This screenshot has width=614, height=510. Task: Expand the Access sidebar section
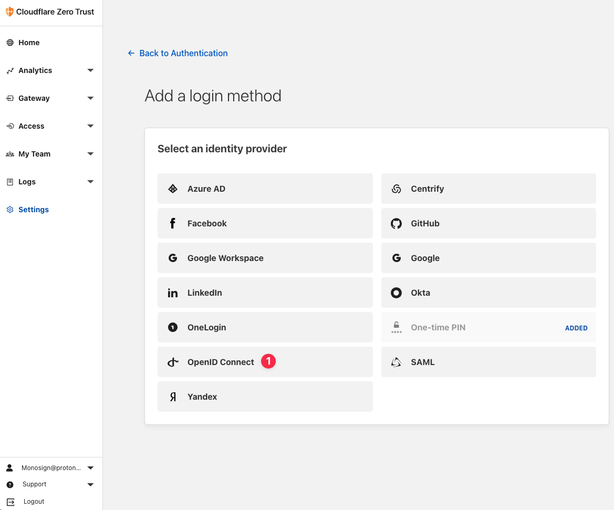coord(90,126)
